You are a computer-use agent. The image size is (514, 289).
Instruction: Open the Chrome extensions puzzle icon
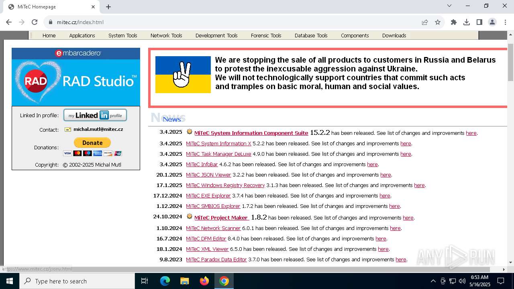[x=454, y=22]
